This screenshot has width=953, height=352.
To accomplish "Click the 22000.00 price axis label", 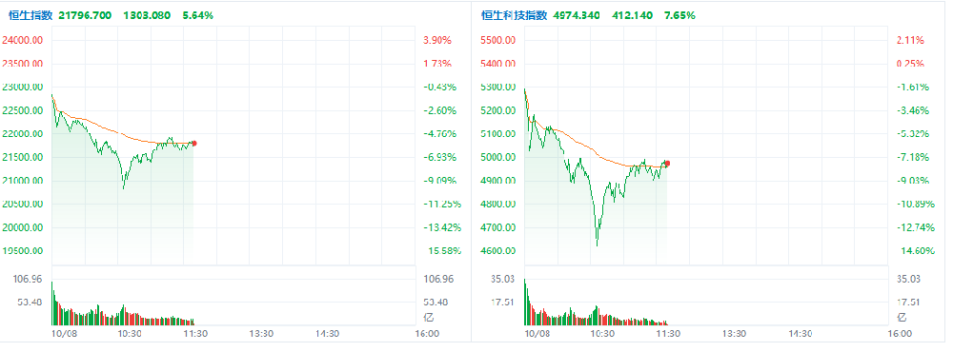I will pyautogui.click(x=23, y=133).
